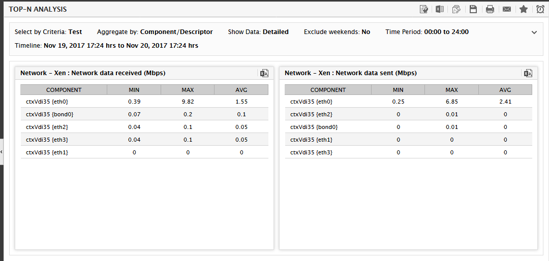Click the edit report checklist icon
Viewport: 549px width, 261px height.
[423, 10]
